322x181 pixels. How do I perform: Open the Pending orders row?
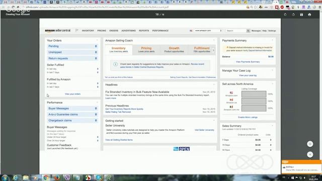click(x=72, y=46)
